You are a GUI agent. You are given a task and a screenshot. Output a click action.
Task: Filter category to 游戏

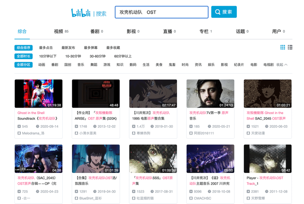(107, 64)
